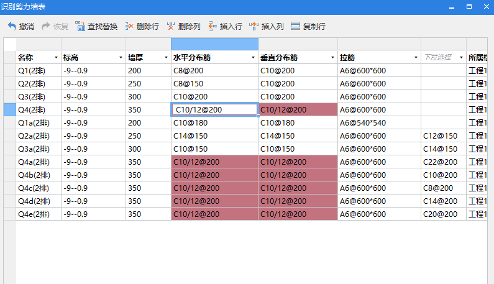Click red vertical rebar cell in Q4e row
The image size is (494, 284).
click(298, 214)
